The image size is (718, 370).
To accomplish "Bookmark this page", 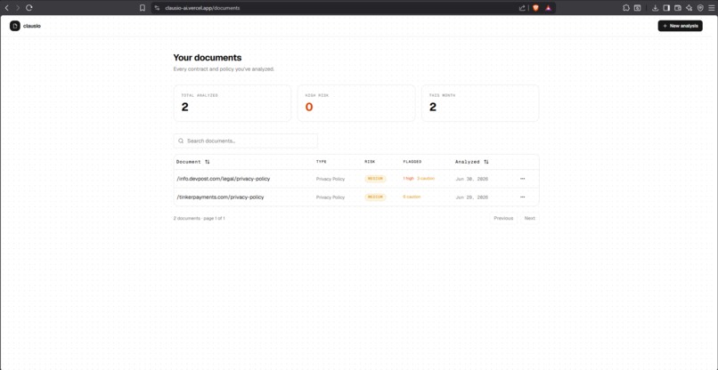I will pos(143,8).
